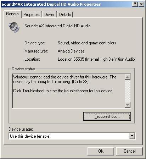
Task: Click the question mark help button
Action: point(135,4)
